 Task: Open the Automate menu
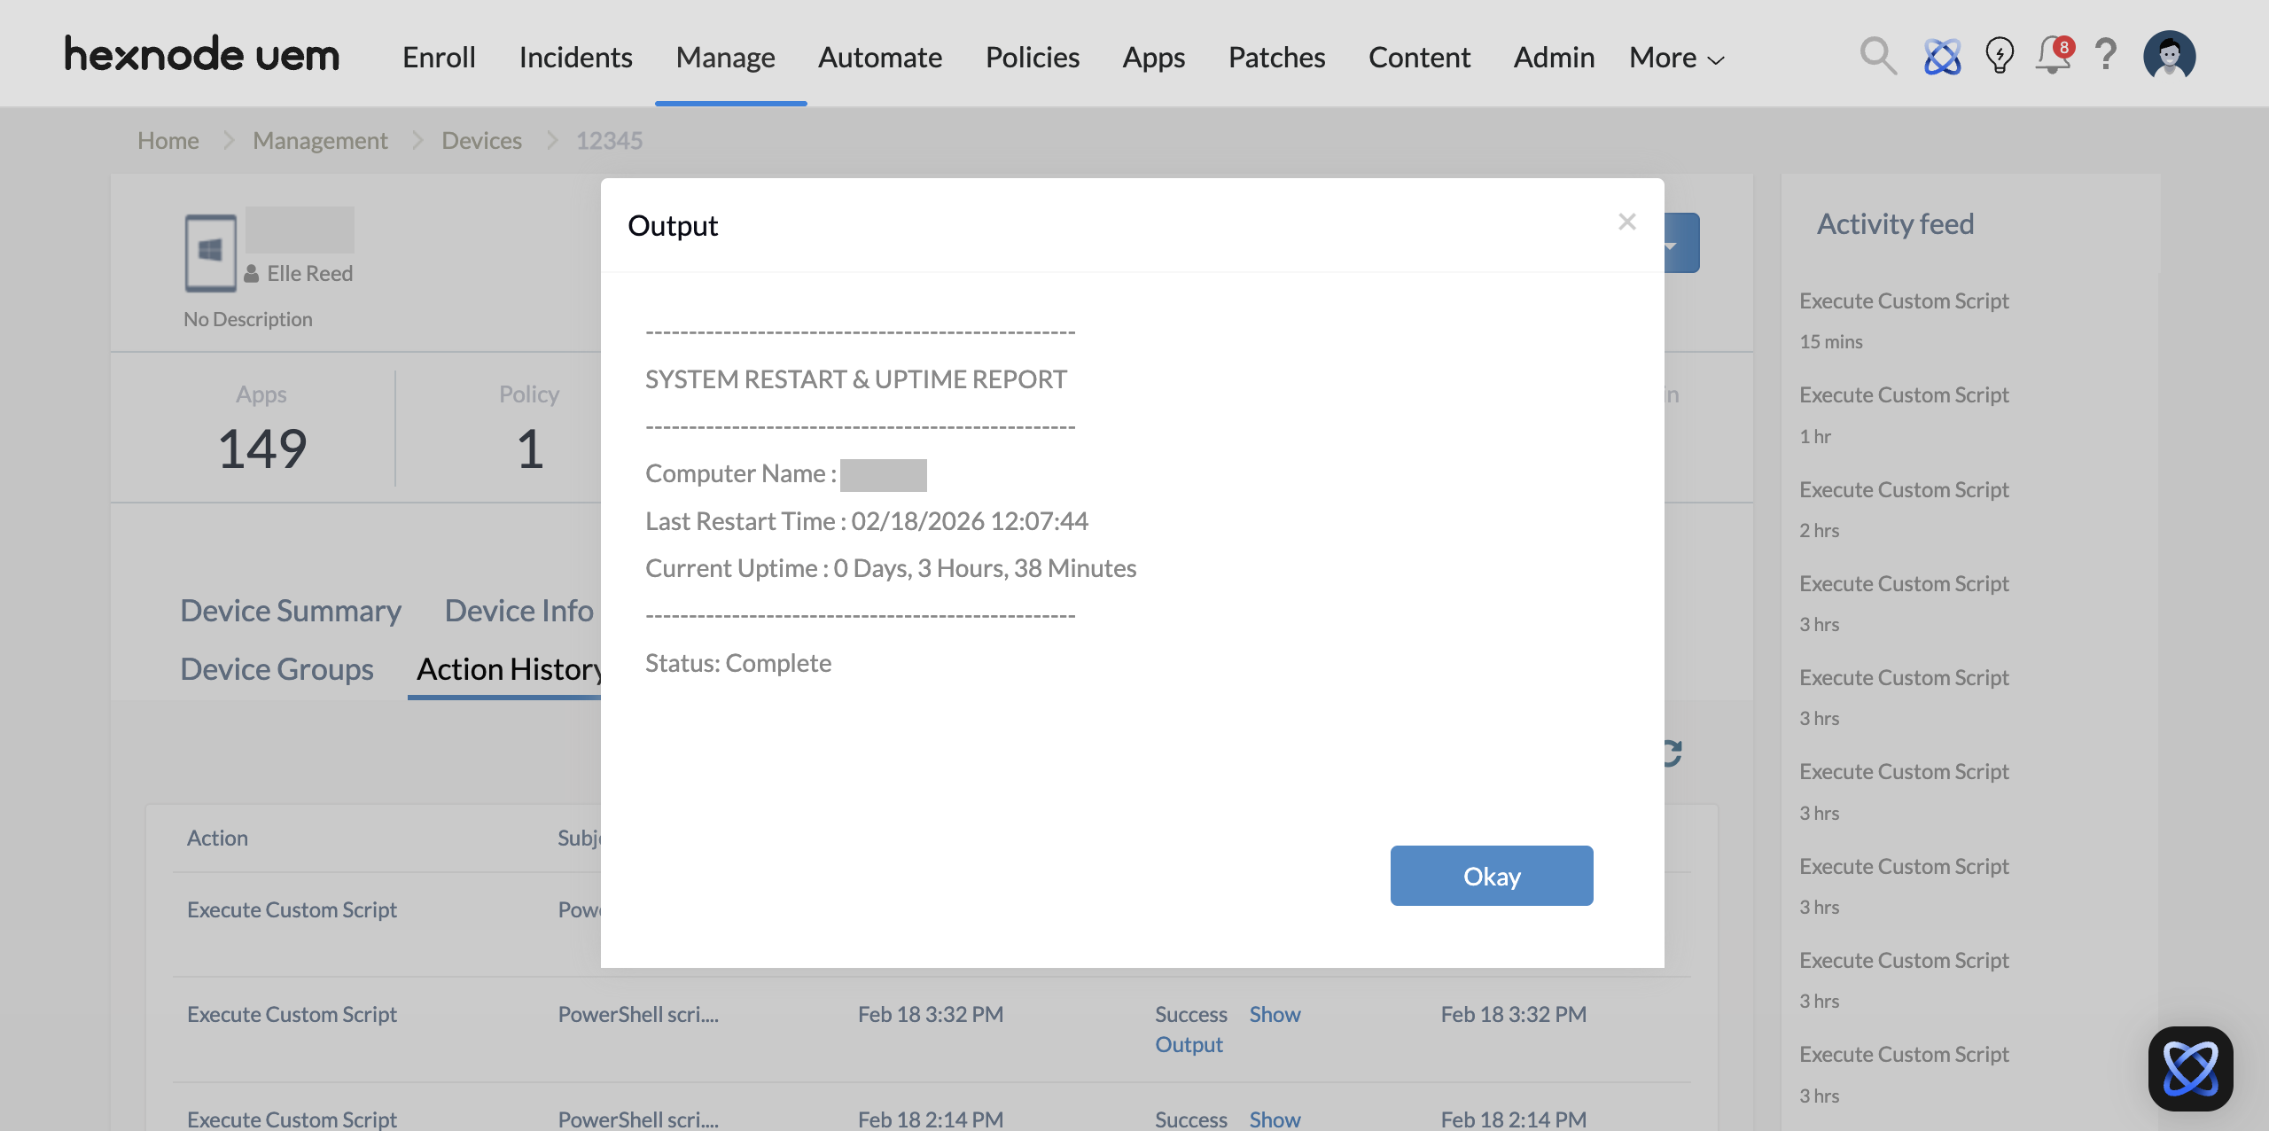tap(879, 58)
